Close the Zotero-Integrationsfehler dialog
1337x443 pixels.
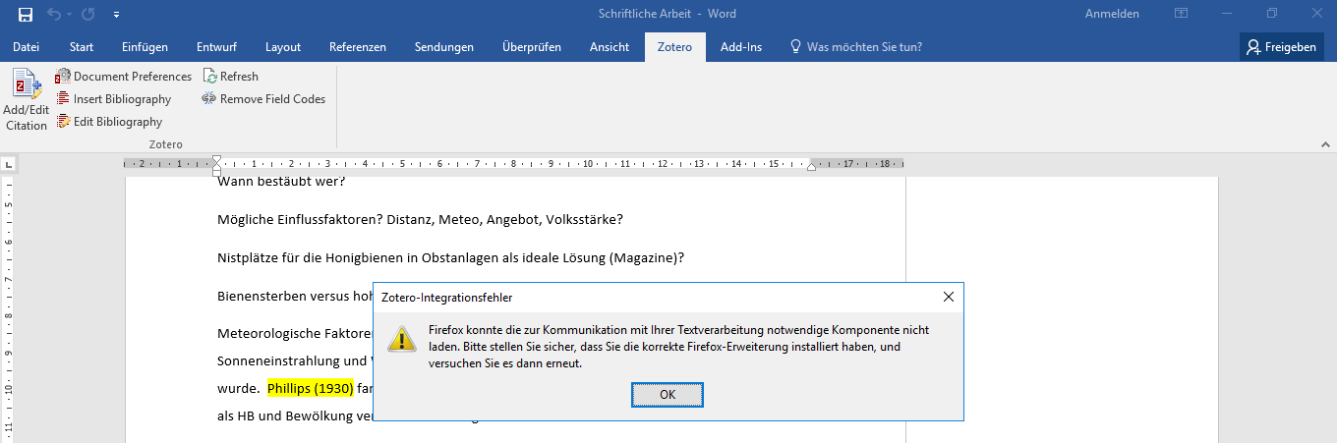(x=949, y=297)
